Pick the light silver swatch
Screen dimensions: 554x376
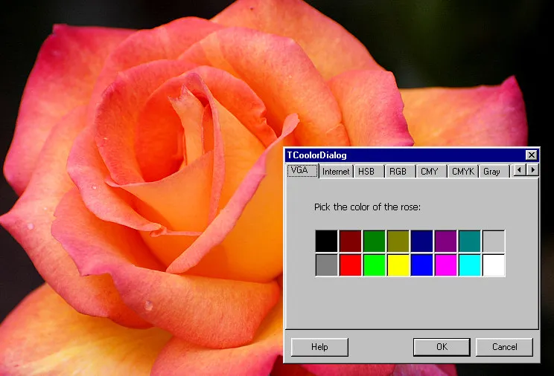[494, 242]
